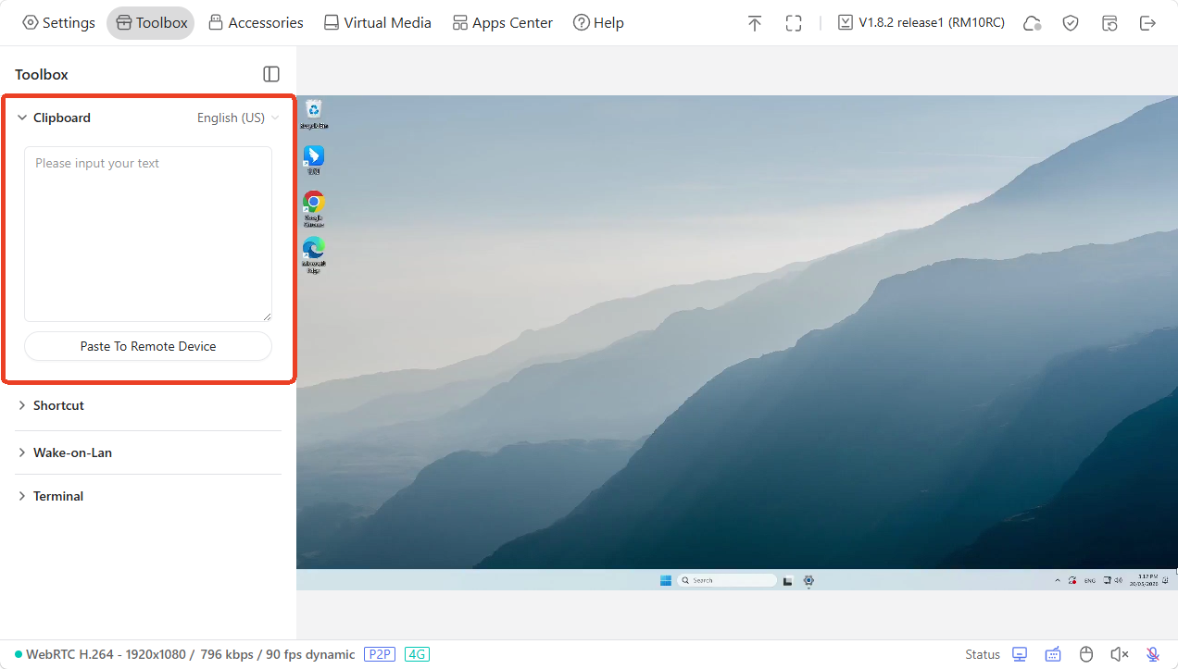The image size is (1178, 669).
Task: Select Recycle Bin on remote desktop
Action: click(314, 114)
